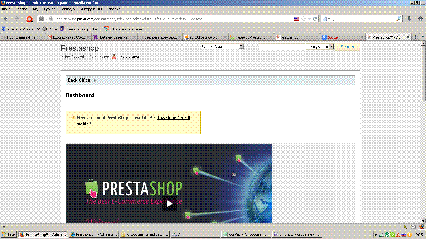Open the divxfactory-gl68a.avi taskbar window

click(x=297, y=234)
